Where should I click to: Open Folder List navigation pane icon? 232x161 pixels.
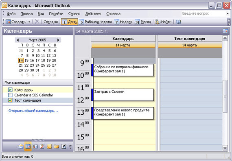(x=57, y=146)
